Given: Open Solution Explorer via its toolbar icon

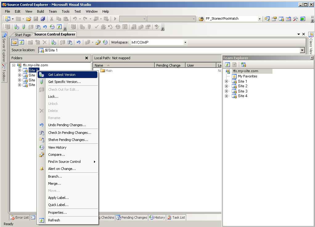Looking at the screenshot, I should [267, 19].
